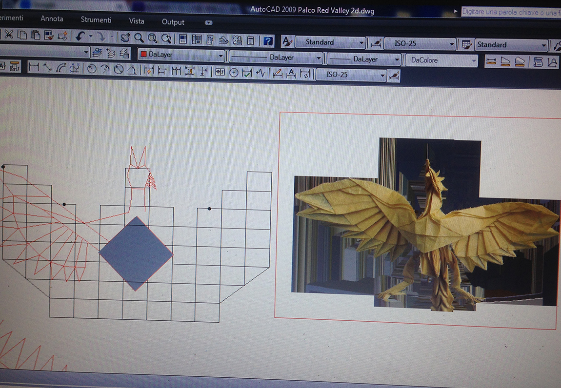This screenshot has width=561, height=388.
Task: Select the Zoom realtime magnifier tool
Action: click(139, 38)
